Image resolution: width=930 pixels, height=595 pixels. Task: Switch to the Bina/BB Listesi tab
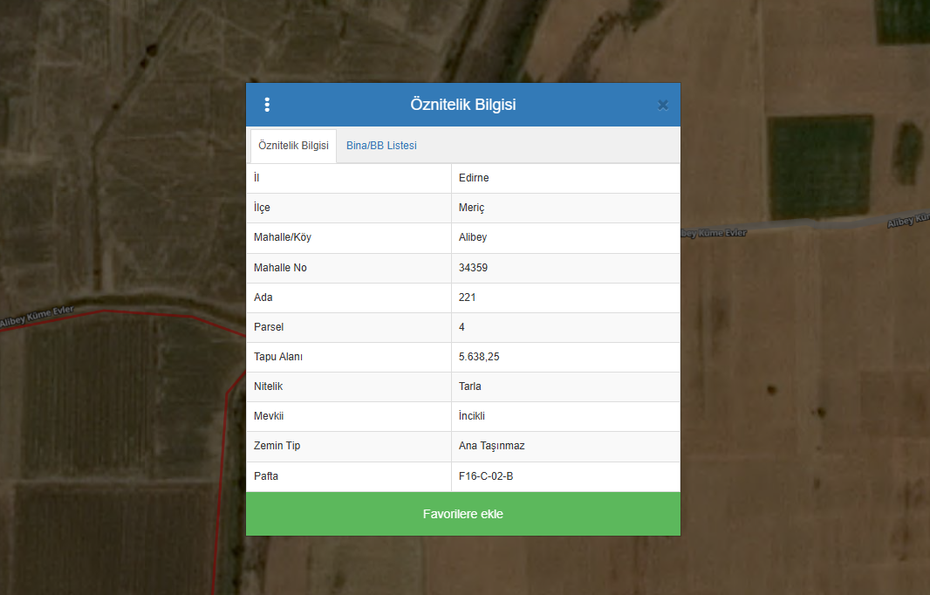pyautogui.click(x=381, y=146)
